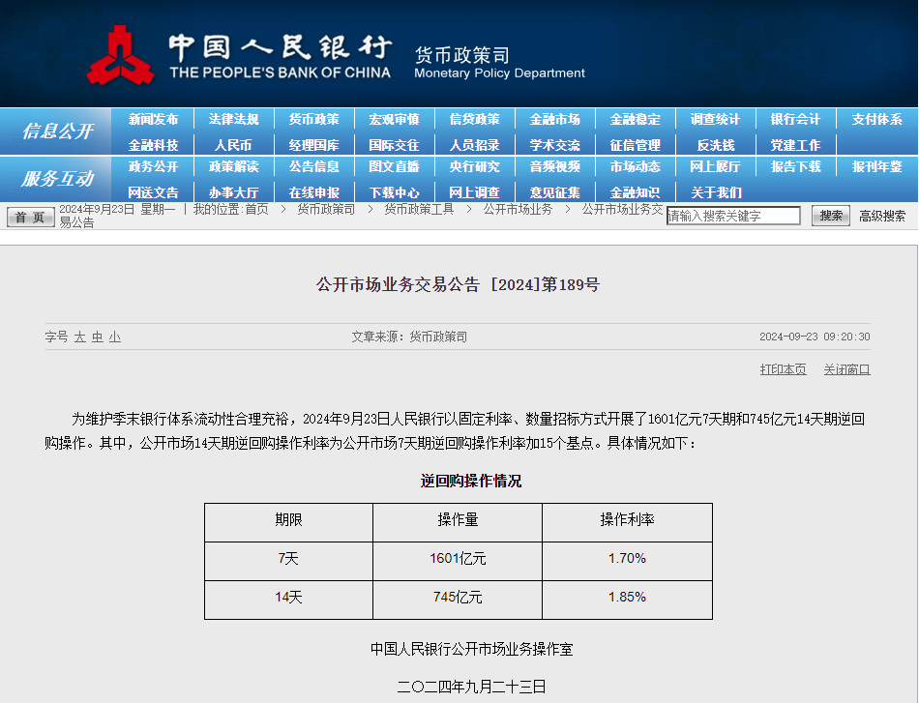Set font size to 小 (small)

[115, 337]
